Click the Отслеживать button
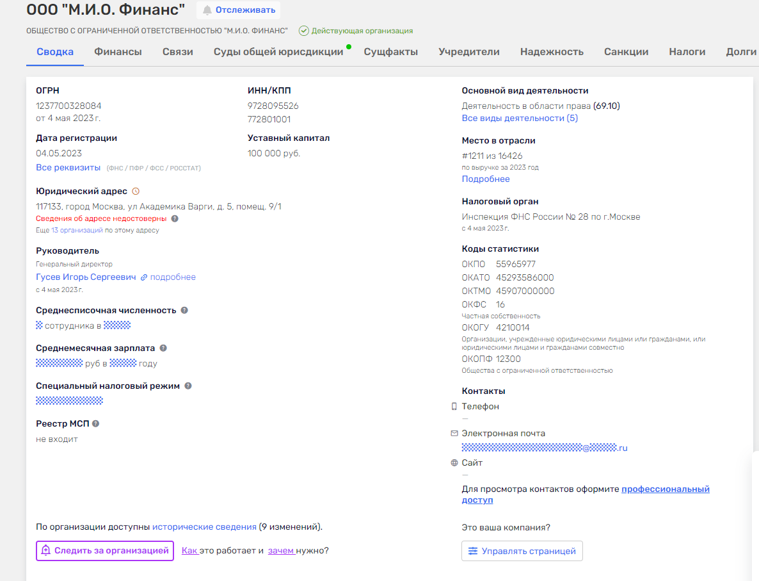 pyautogui.click(x=238, y=10)
